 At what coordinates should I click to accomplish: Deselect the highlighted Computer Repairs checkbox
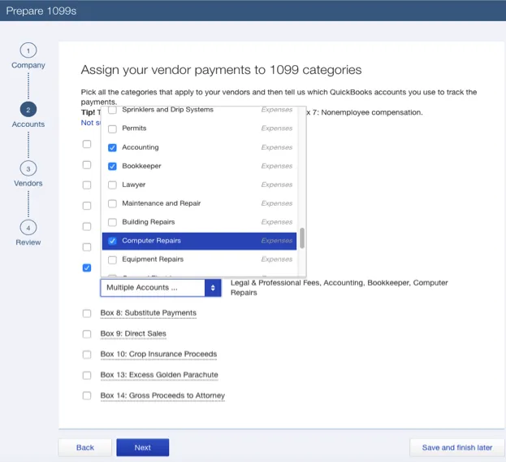(x=112, y=241)
